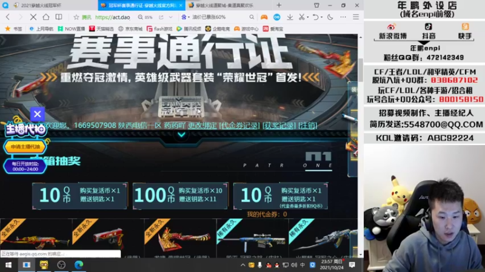The width and height of the screenshot is (485, 272).
Task: Go back with the browser back arrow
Action: (x=8, y=17)
